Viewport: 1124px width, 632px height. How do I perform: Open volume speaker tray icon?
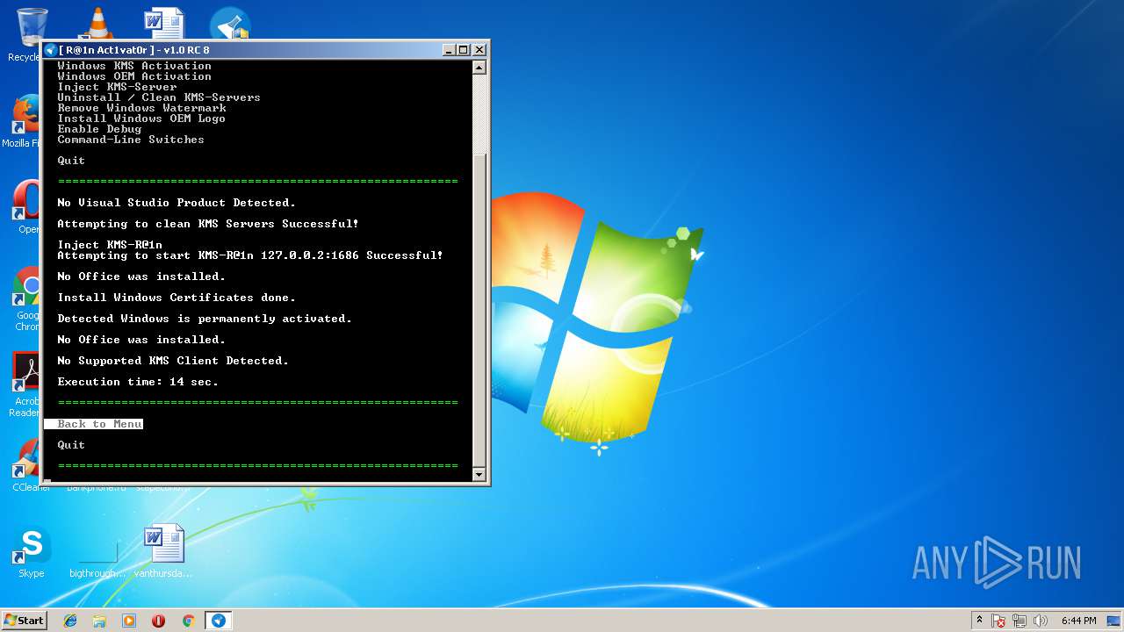pos(1041,621)
